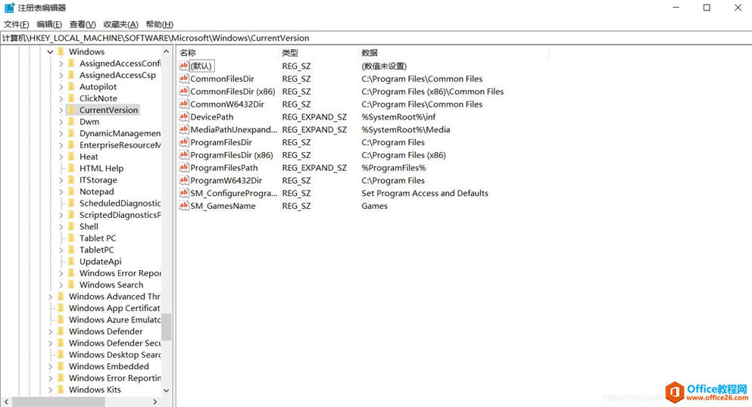Click the folder icon of UpdateApi key
The height and width of the screenshot is (407, 752).
pyautogui.click(x=71, y=262)
